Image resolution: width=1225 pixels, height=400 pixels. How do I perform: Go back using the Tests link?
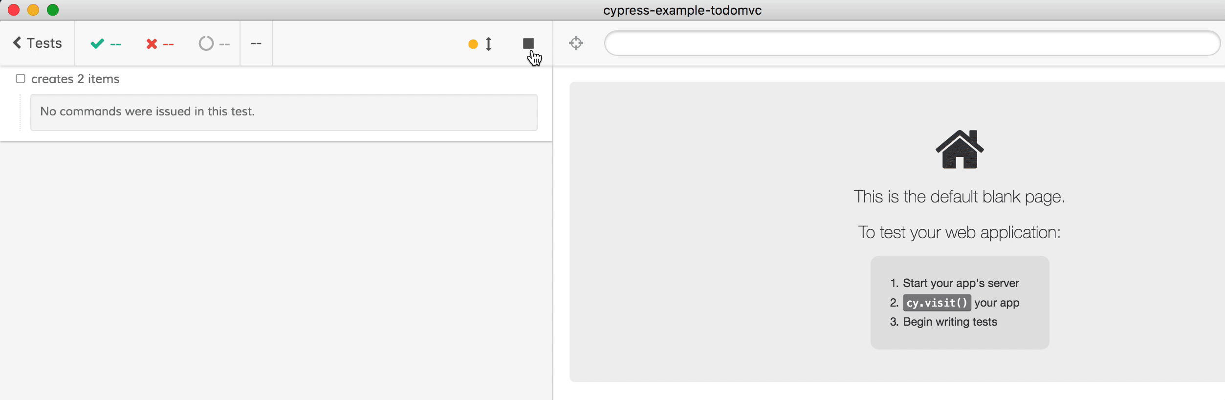[38, 43]
